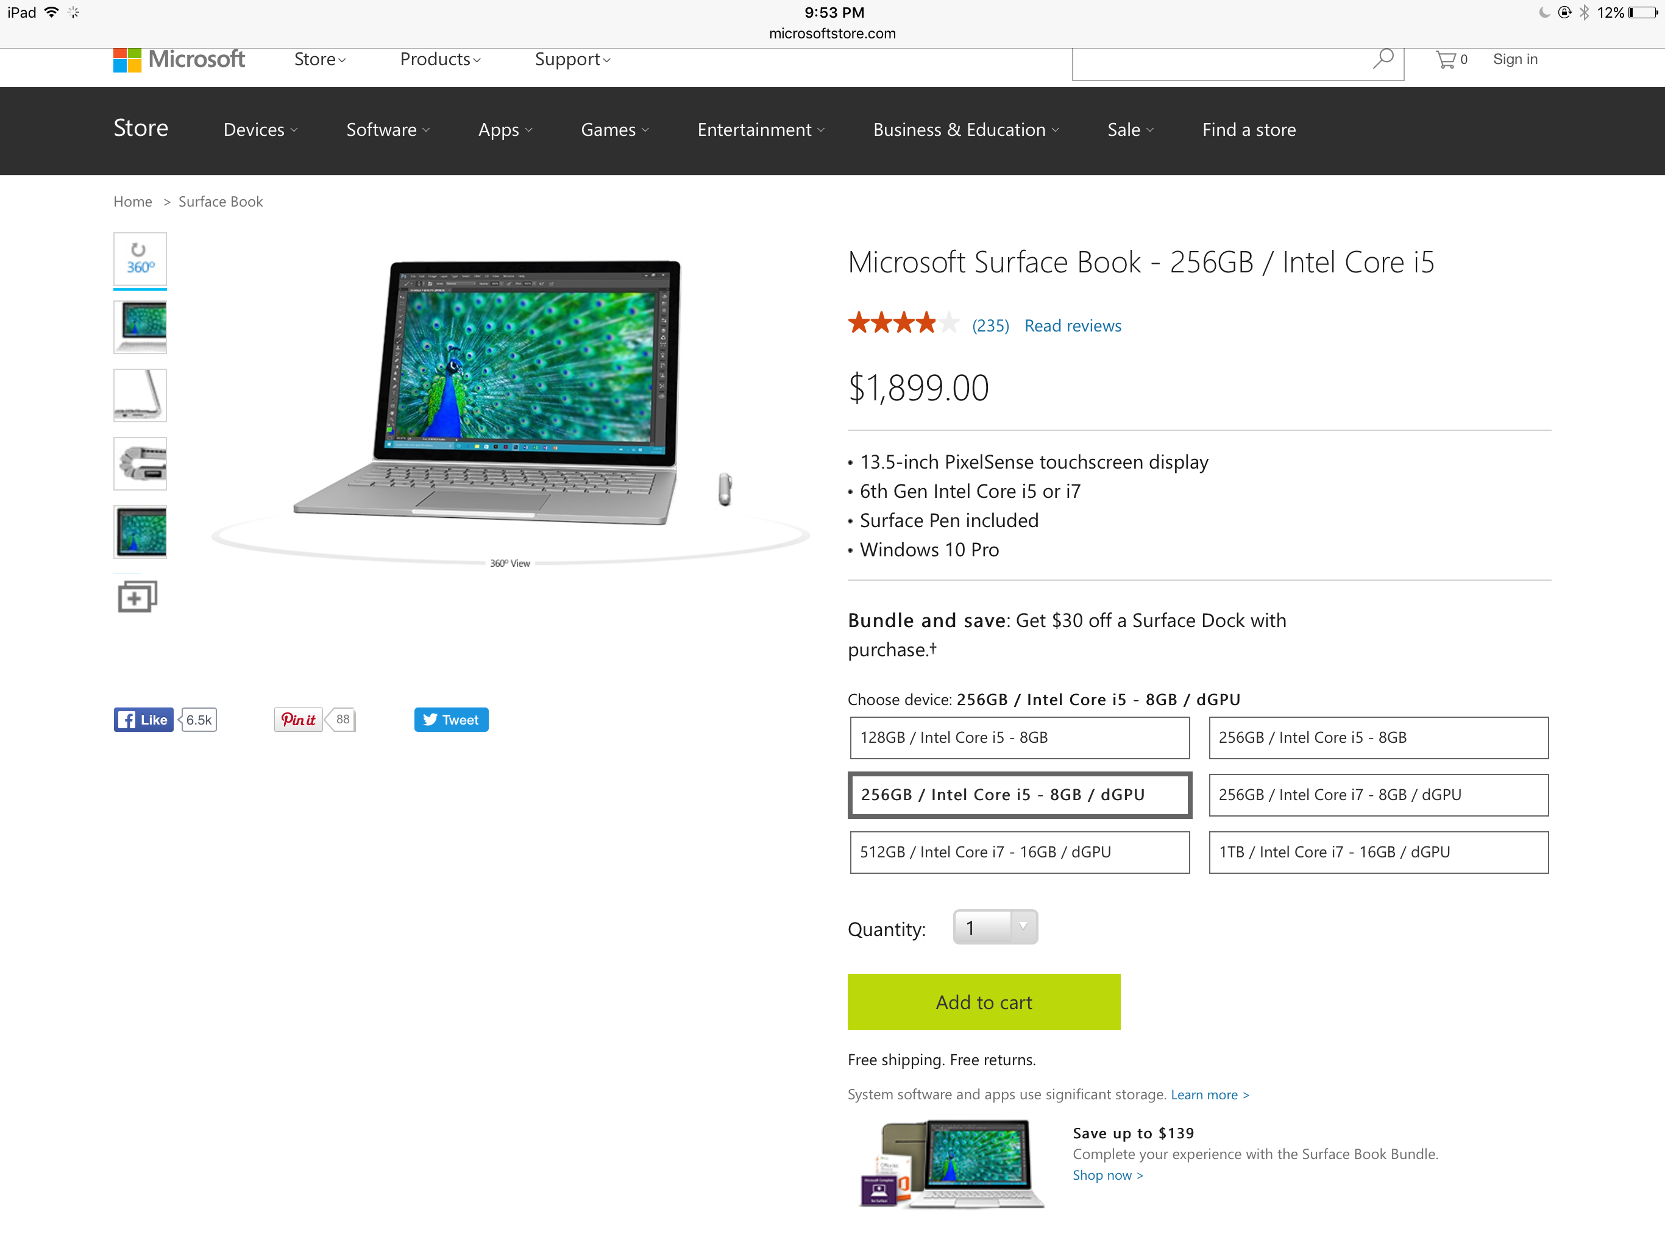The width and height of the screenshot is (1665, 1248).
Task: Click the Add to cart button
Action: [x=983, y=1002]
